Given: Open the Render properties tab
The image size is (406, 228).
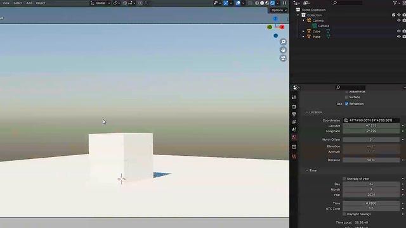Looking at the screenshot, I should coord(294,106).
